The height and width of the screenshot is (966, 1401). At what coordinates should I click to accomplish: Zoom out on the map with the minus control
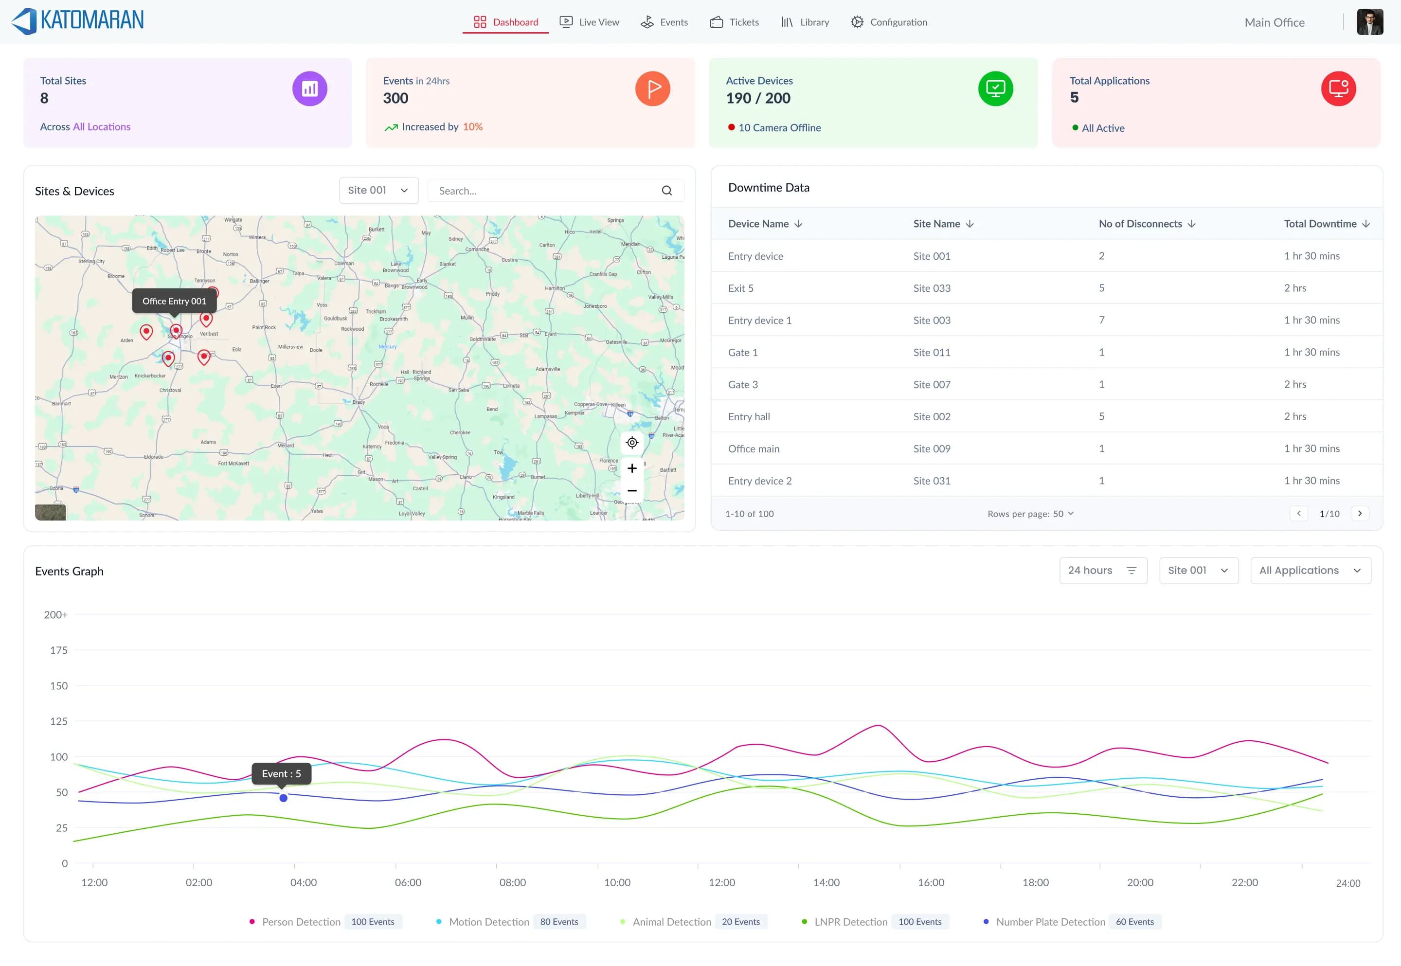632,490
